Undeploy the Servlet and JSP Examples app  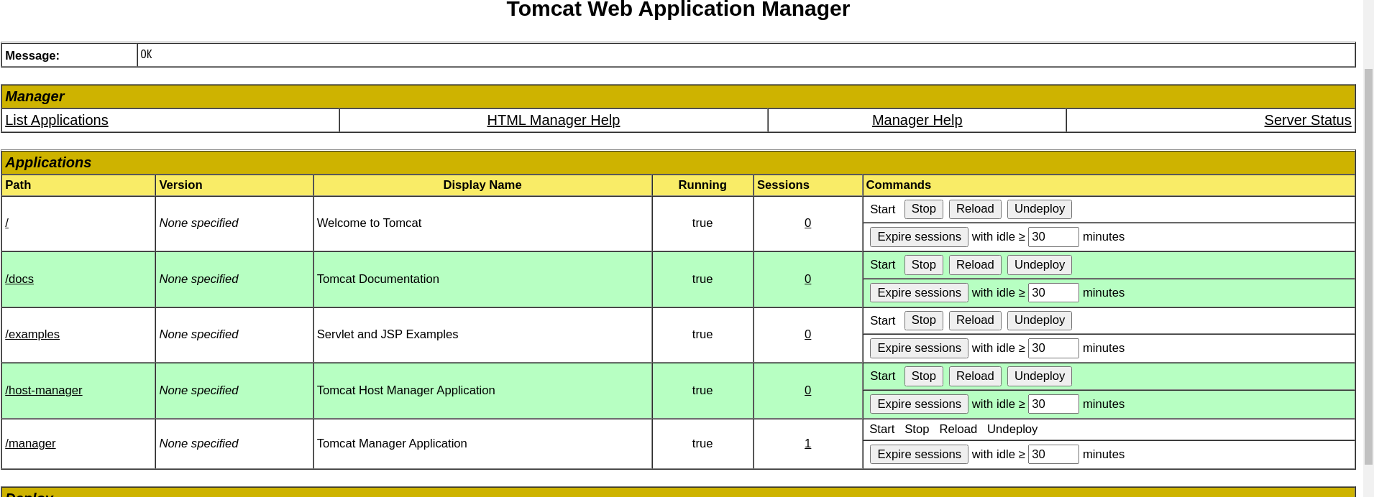(1040, 320)
